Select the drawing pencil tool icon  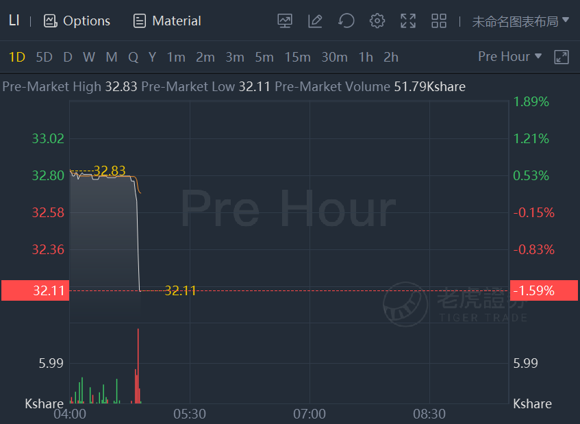pos(315,21)
